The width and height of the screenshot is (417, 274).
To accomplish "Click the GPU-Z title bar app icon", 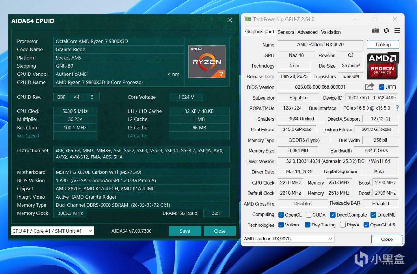I will [x=248, y=19].
